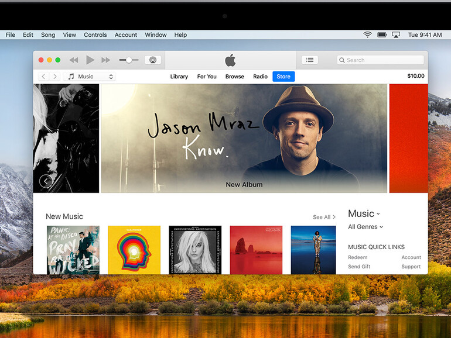The width and height of the screenshot is (451, 338).
Task: Skip ahead with the fast-forward button
Action: tap(106, 60)
